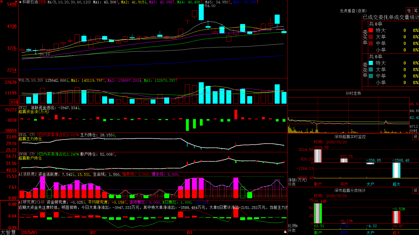Click the VOL(5,10,20) indicator label

tap(31, 80)
